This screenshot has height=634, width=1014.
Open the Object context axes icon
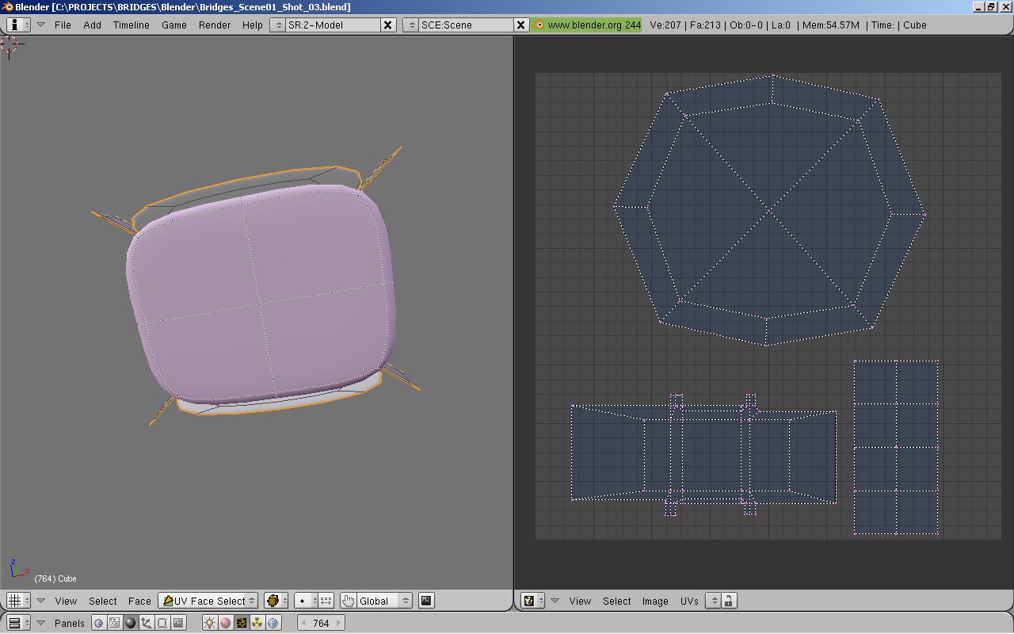click(x=147, y=623)
